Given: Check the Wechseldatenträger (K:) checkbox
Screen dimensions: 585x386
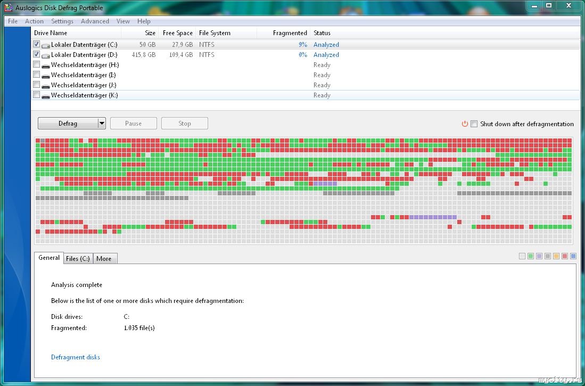Looking at the screenshot, I should coord(36,94).
